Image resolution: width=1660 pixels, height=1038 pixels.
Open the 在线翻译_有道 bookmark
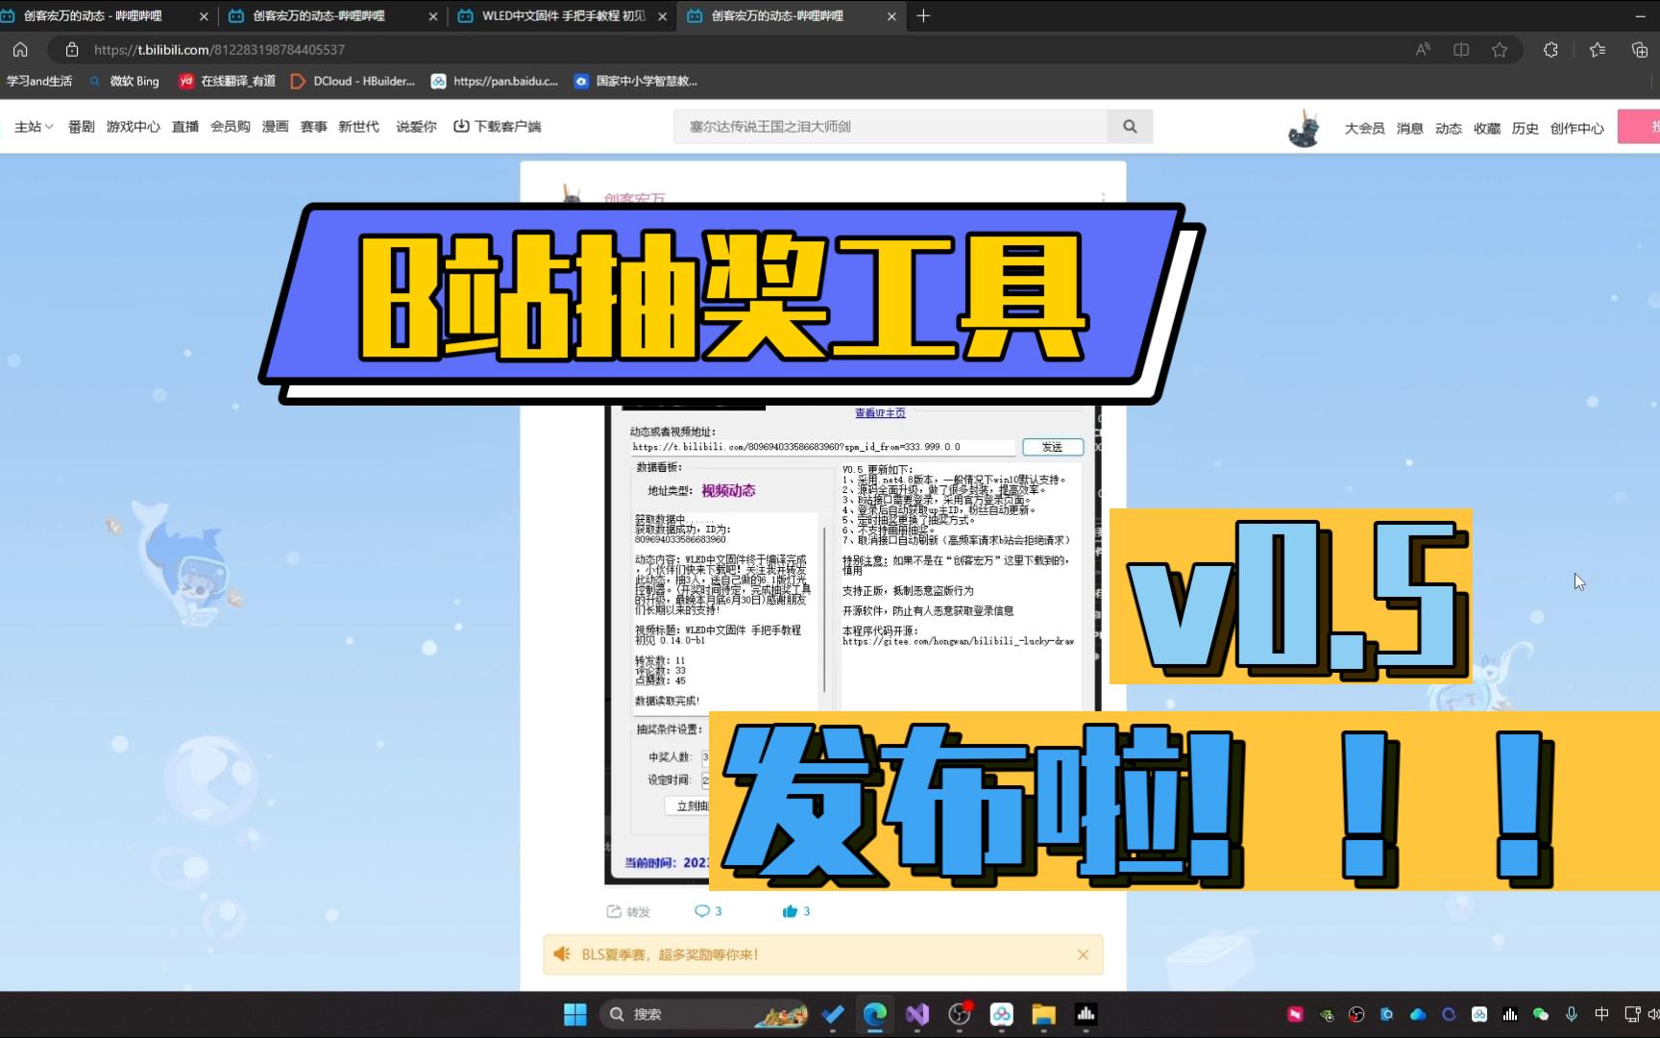pyautogui.click(x=228, y=81)
